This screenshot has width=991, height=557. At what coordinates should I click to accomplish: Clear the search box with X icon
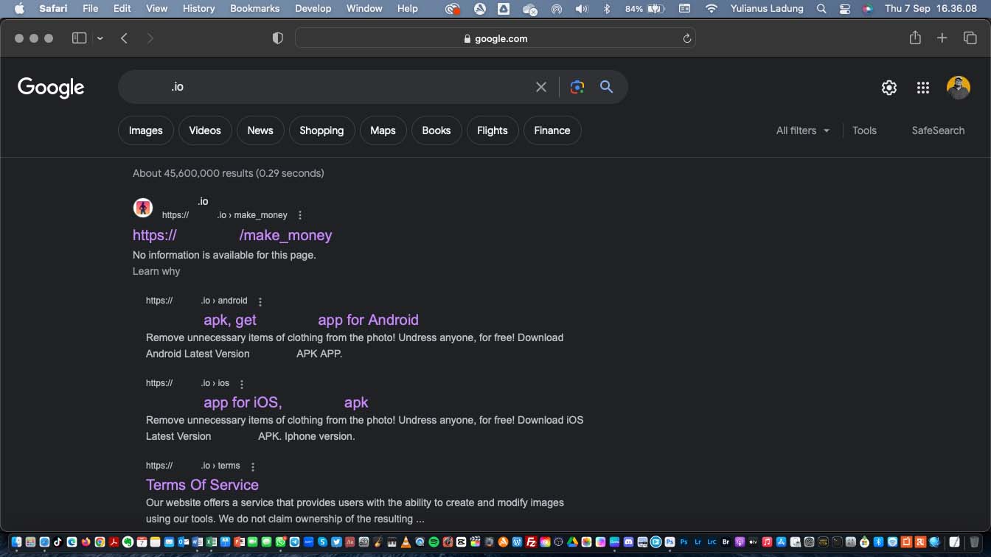[x=541, y=87]
